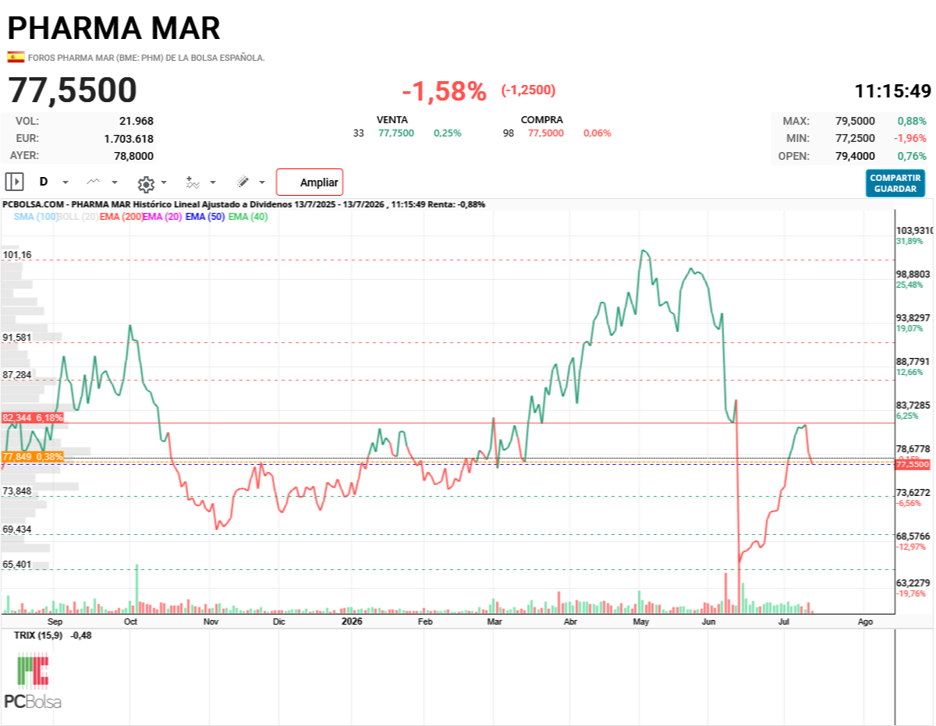Open chart settings gear icon
The width and height of the screenshot is (936, 726).
point(146,183)
